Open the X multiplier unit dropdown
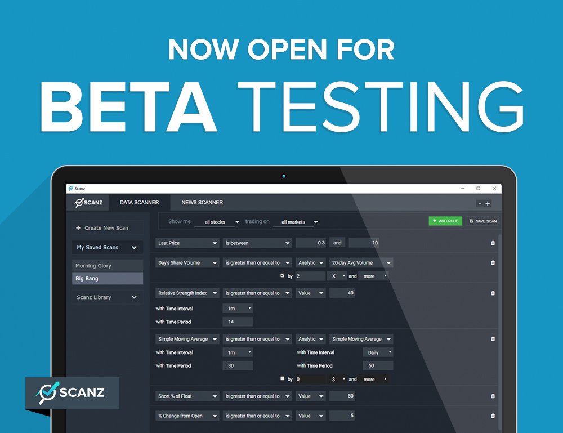Viewport: 563px width, 433px height. (x=337, y=276)
